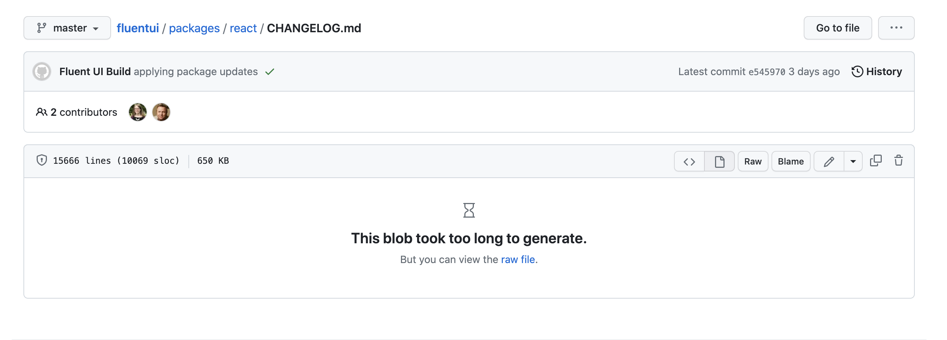
Task: Edit the file using the pencil icon
Action: click(829, 161)
